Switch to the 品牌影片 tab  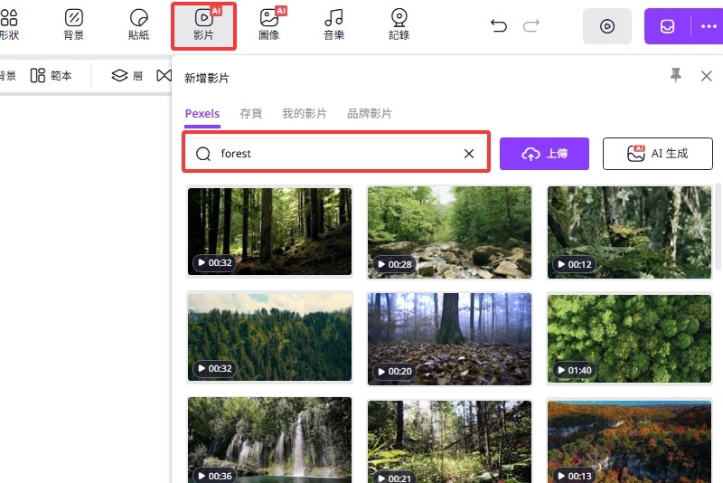(x=370, y=113)
